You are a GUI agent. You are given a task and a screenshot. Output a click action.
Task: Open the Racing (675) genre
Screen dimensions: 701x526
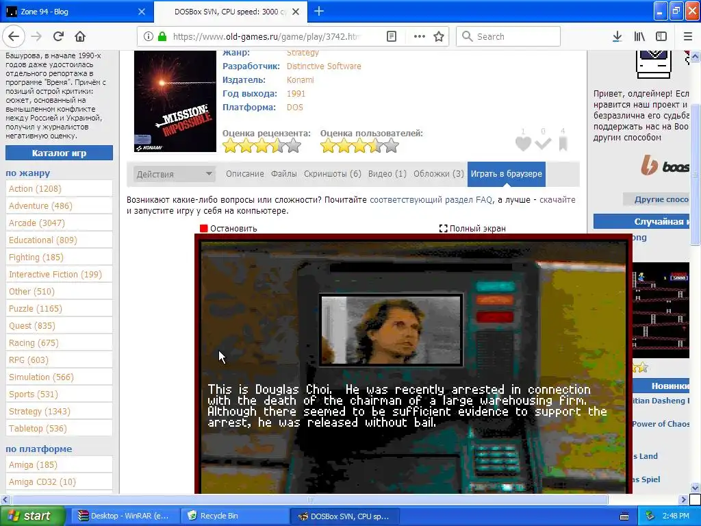point(59,343)
